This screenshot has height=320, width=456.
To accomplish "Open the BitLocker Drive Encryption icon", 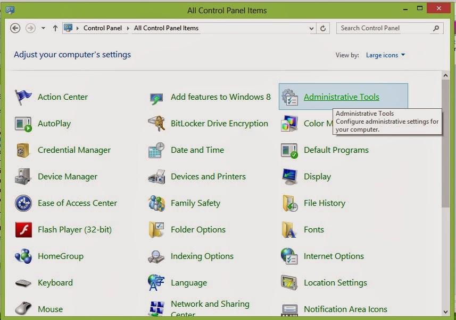I will 156,123.
